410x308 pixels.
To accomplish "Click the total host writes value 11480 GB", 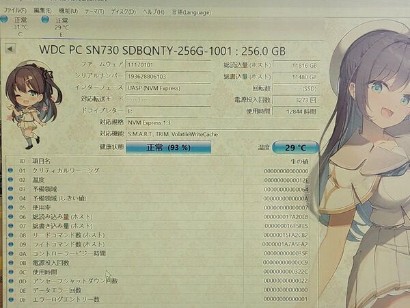I will [296, 77].
